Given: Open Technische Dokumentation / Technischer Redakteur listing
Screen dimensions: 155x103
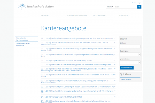Looking at the screenshot, I should pos(75,43).
